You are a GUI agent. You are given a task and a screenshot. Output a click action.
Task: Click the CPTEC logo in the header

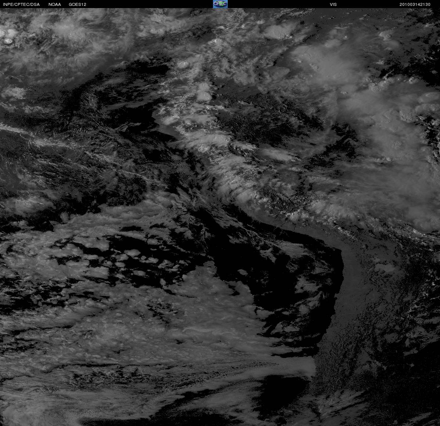(x=220, y=4)
